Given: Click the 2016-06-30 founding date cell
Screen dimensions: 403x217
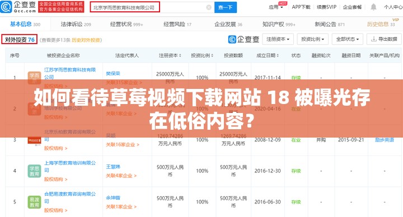Looking at the screenshot, I should tap(268, 202).
